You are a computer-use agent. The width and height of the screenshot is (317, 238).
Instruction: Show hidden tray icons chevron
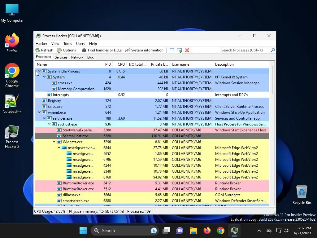point(259,231)
